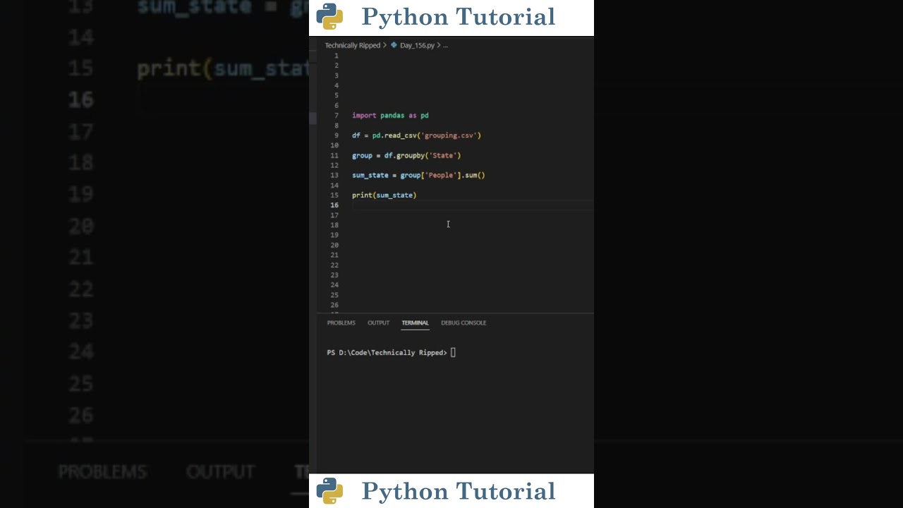Click line number 26 in the gutter
The width and height of the screenshot is (903, 508).
coord(334,305)
